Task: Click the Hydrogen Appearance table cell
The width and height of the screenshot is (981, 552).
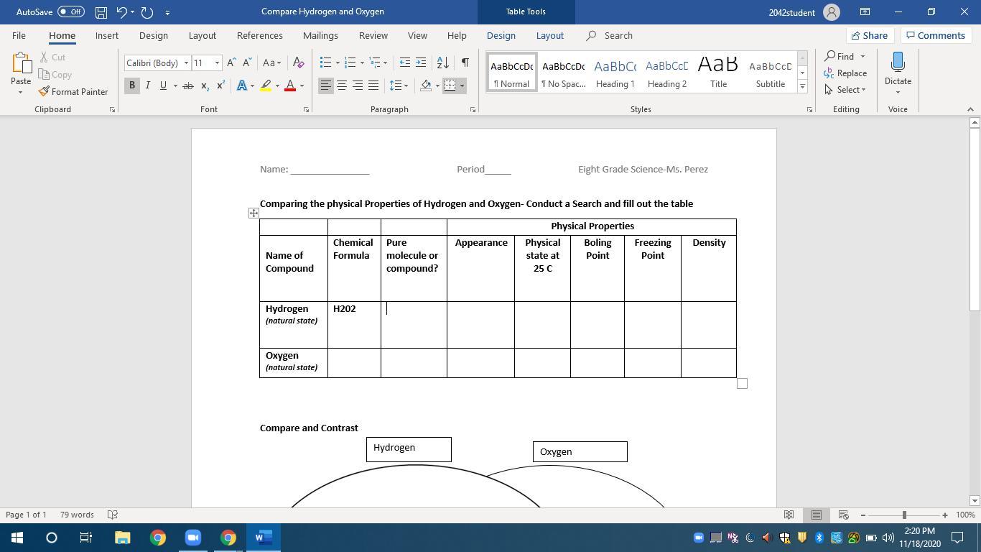Action: pyautogui.click(x=480, y=324)
